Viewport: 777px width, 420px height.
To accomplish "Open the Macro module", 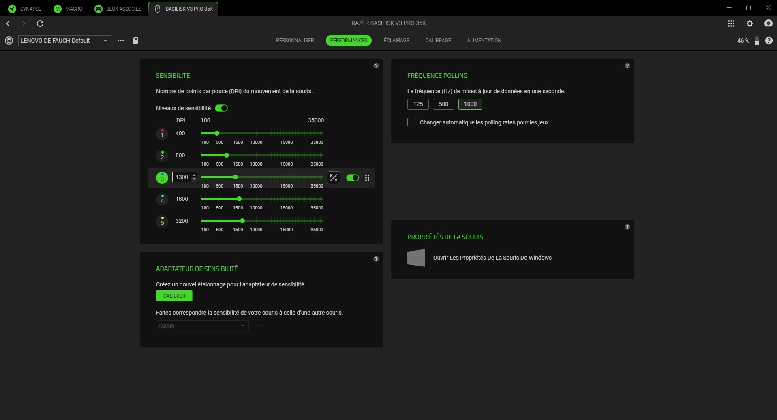I will tap(57, 9).
